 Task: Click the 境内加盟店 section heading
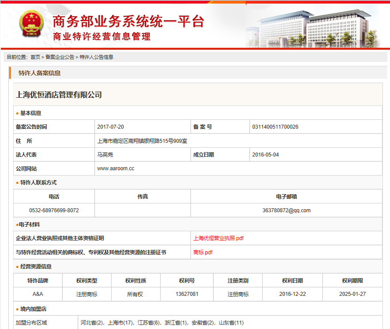coord(33,309)
